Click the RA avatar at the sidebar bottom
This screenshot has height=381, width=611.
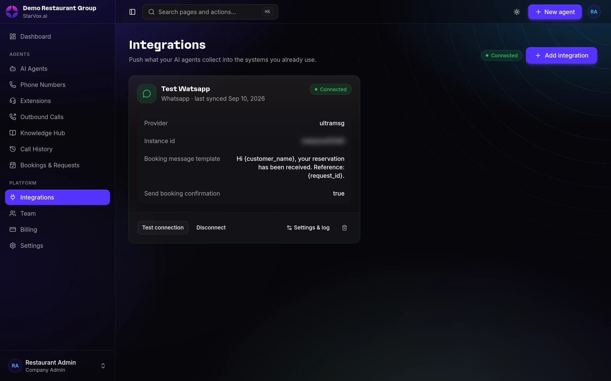point(15,366)
